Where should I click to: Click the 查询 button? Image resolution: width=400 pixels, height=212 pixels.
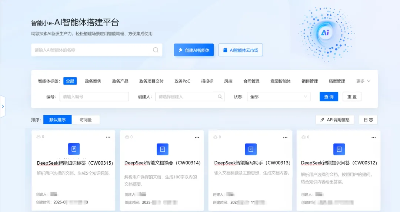(329, 97)
